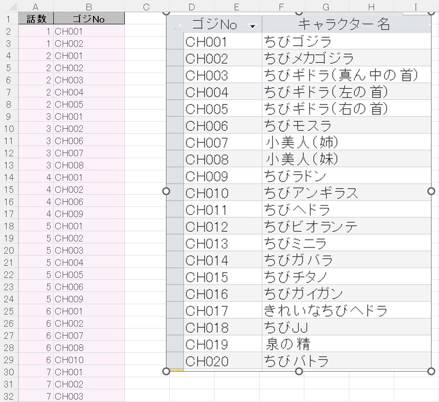Click 小美人(姉) in the picture table
439x402 pixels.
[x=302, y=142]
